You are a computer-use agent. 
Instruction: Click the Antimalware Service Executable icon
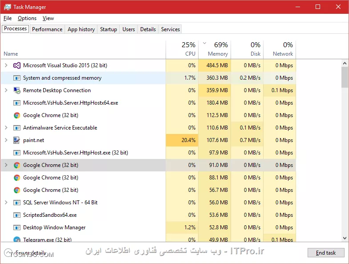(x=17, y=128)
